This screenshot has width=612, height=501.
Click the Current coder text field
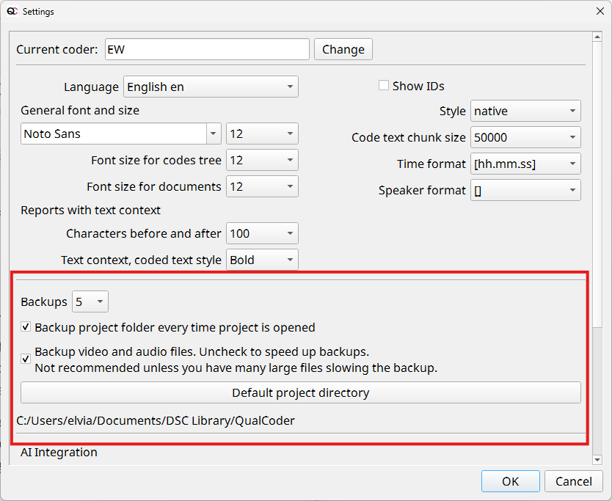(x=207, y=49)
